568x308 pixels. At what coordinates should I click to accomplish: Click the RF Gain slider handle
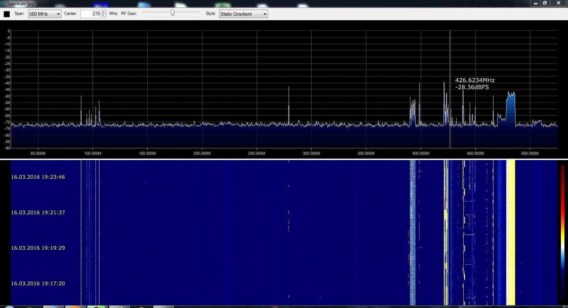tap(173, 13)
